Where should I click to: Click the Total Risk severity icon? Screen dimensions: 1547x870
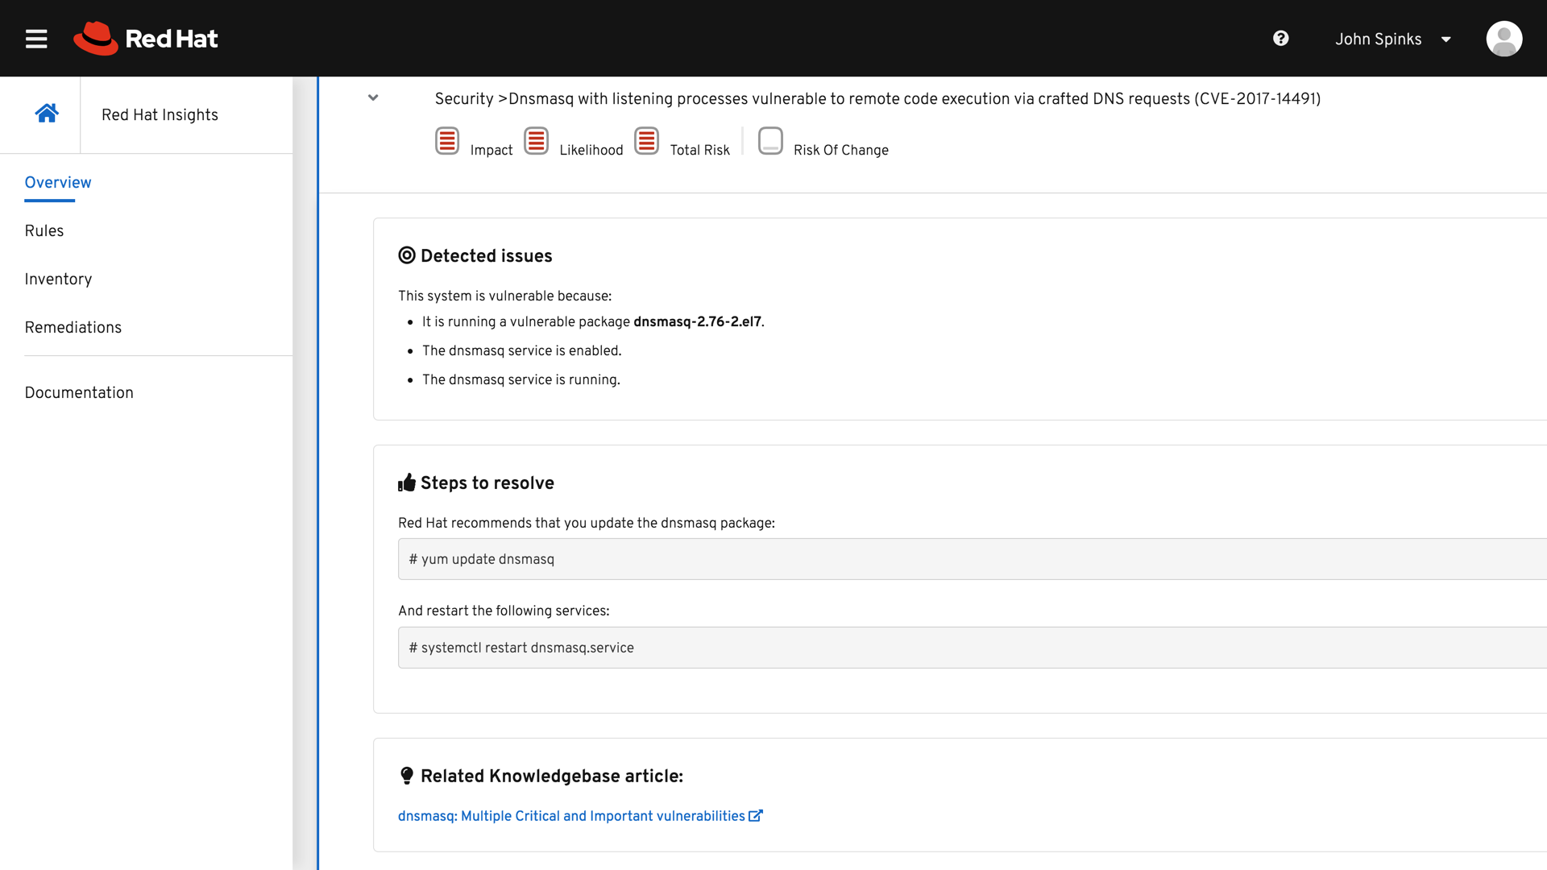[646, 141]
